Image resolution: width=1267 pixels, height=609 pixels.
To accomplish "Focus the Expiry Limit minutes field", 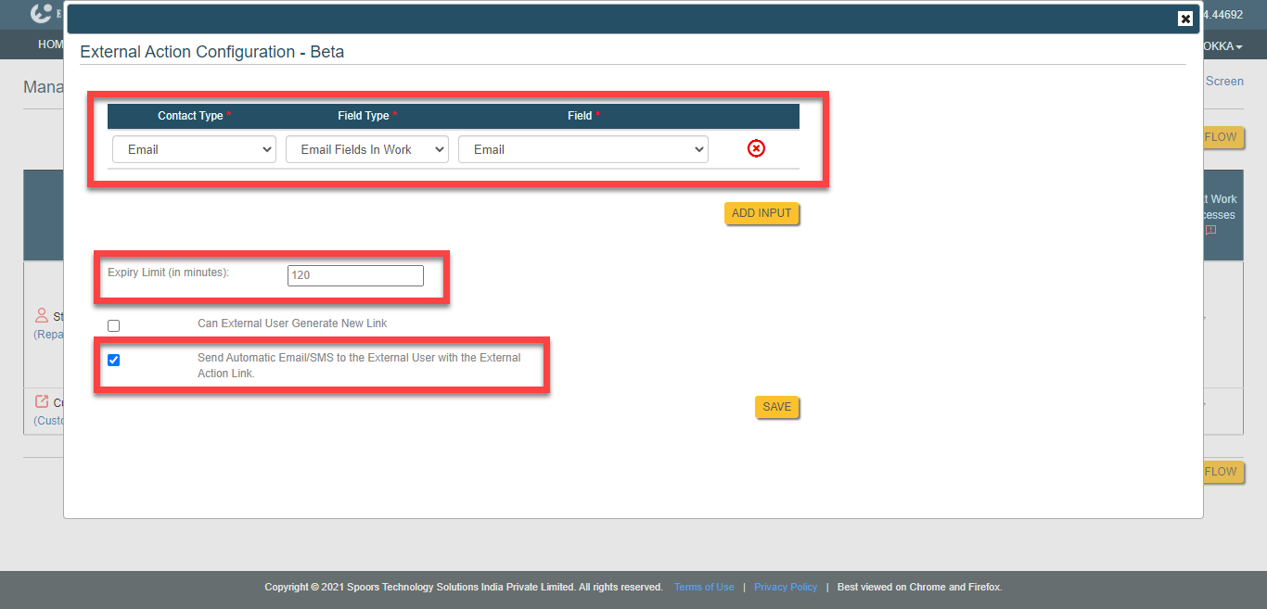I will pyautogui.click(x=355, y=275).
